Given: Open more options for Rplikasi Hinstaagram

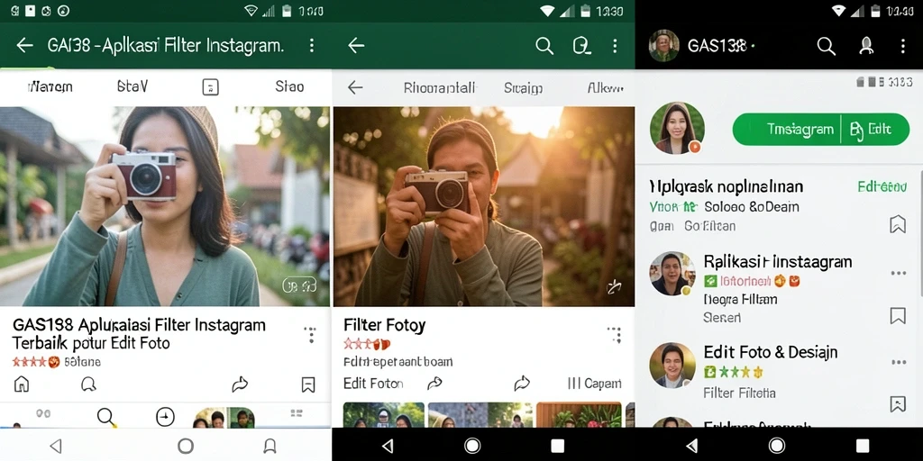Looking at the screenshot, I should pos(899,273).
